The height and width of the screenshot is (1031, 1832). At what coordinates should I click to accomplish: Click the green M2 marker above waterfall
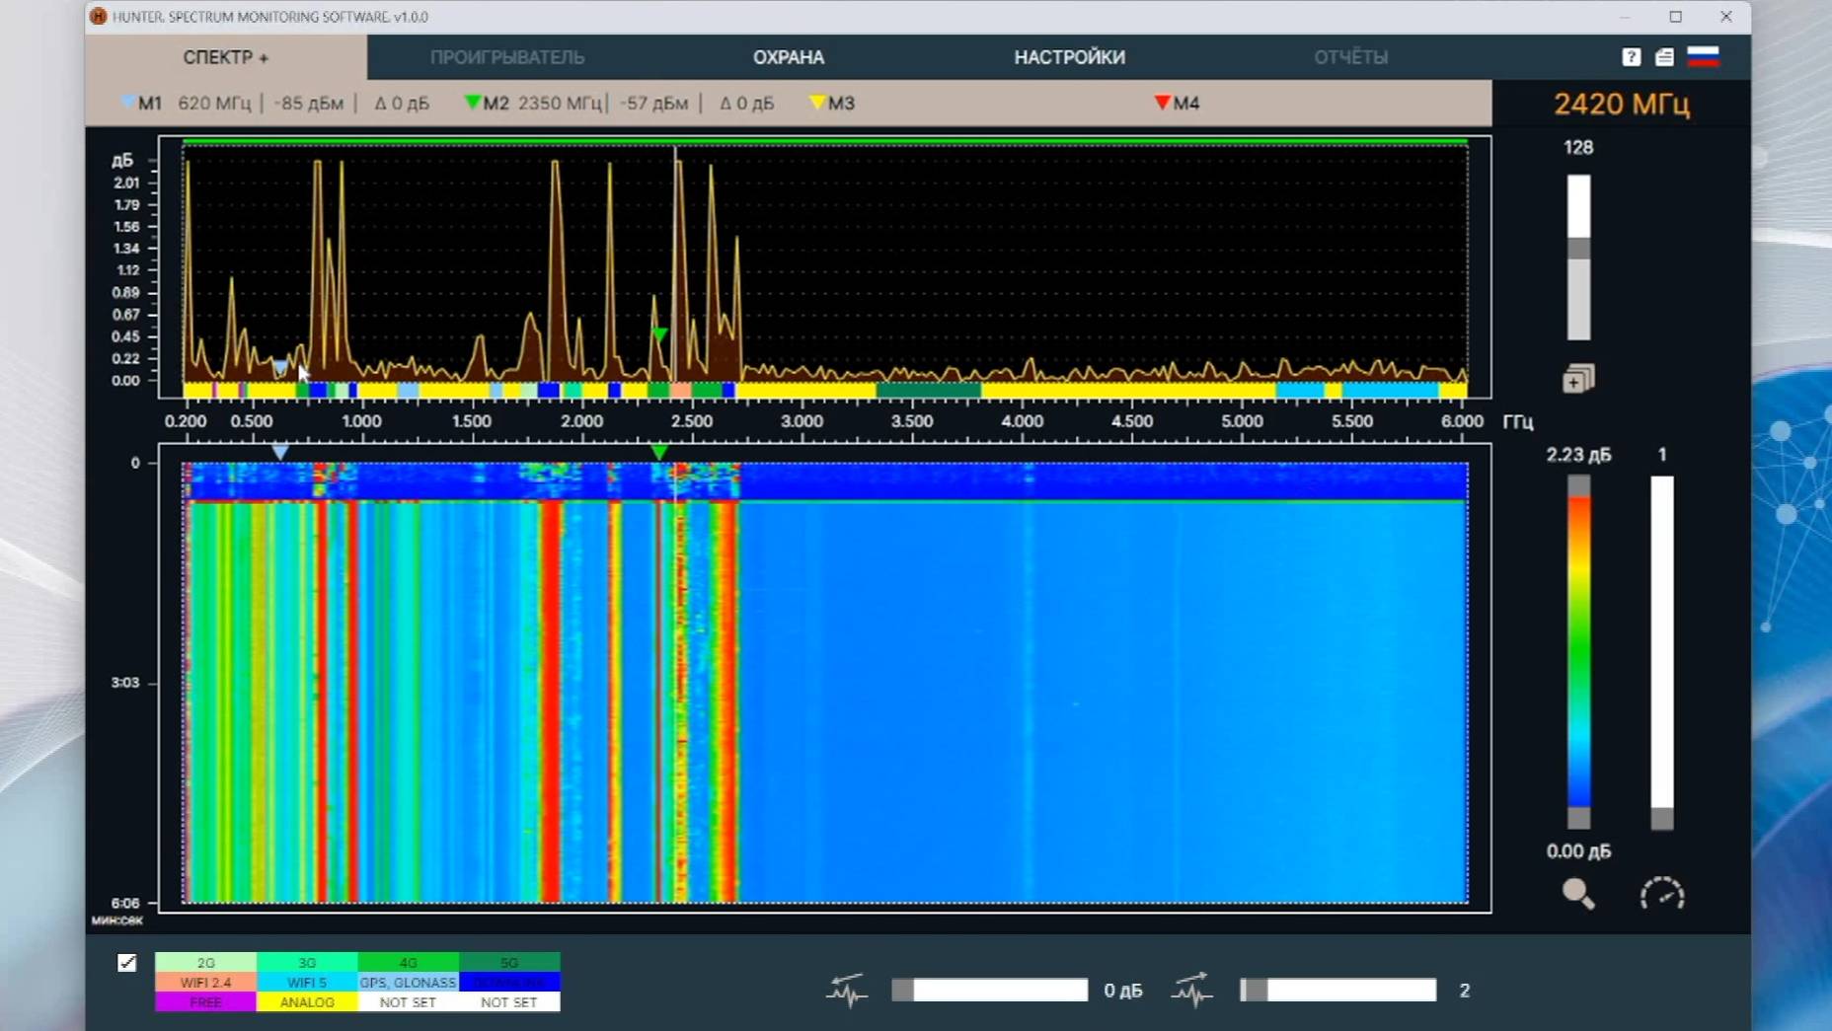pyautogui.click(x=659, y=452)
